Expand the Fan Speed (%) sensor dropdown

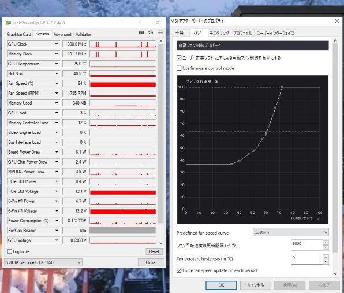[57, 83]
